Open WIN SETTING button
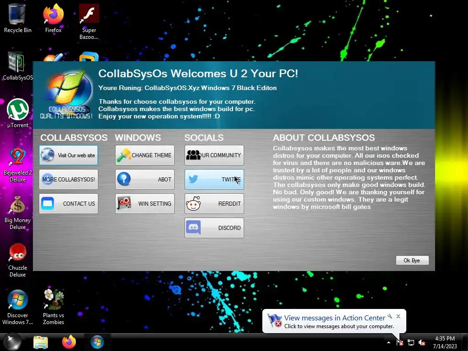Image resolution: width=468 pixels, height=351 pixels. pos(145,203)
